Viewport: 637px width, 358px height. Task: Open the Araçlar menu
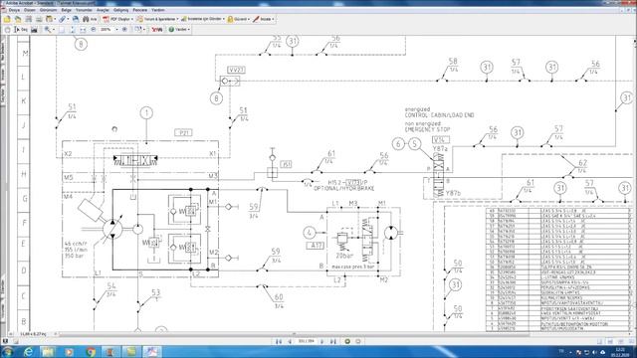click(103, 10)
